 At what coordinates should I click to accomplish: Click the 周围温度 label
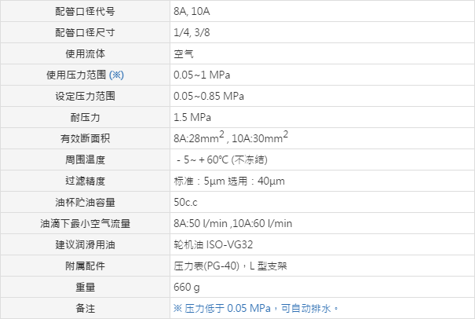click(x=86, y=159)
